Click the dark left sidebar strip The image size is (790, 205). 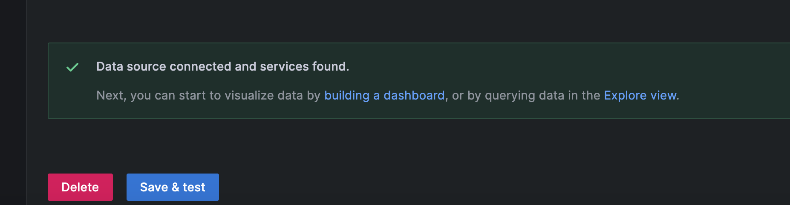(13, 102)
